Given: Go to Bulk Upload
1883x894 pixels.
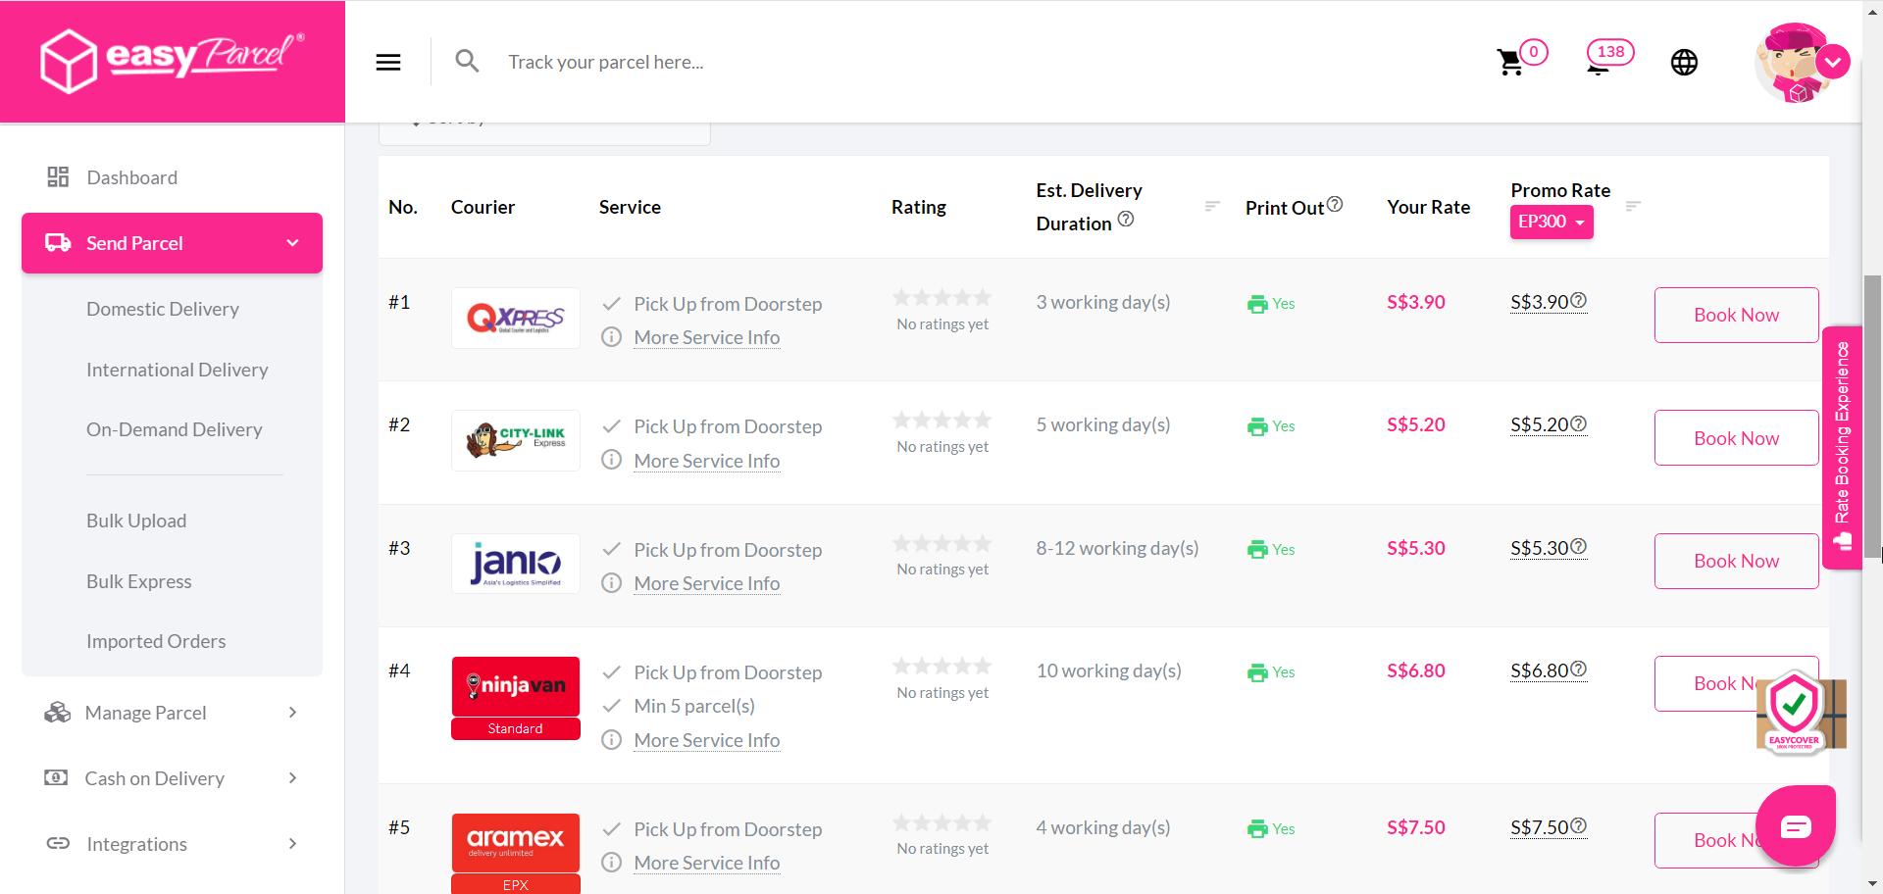Looking at the screenshot, I should [x=136, y=521].
